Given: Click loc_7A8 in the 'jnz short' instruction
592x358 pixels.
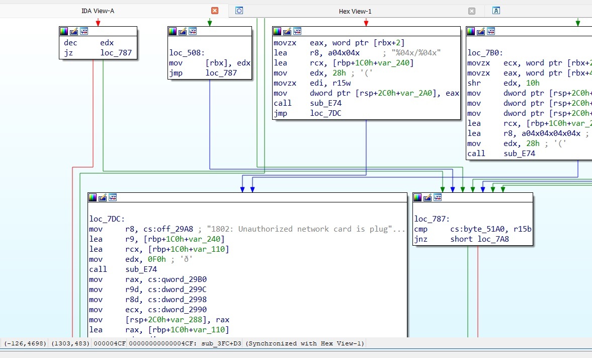Looking at the screenshot, I should (x=494, y=239).
